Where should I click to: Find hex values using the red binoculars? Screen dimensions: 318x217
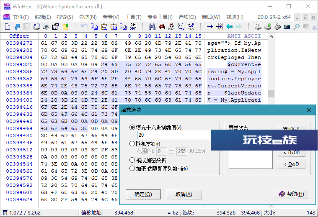pos(162,26)
